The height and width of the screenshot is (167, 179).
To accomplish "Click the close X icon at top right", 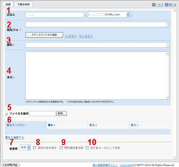I will click(167, 5).
